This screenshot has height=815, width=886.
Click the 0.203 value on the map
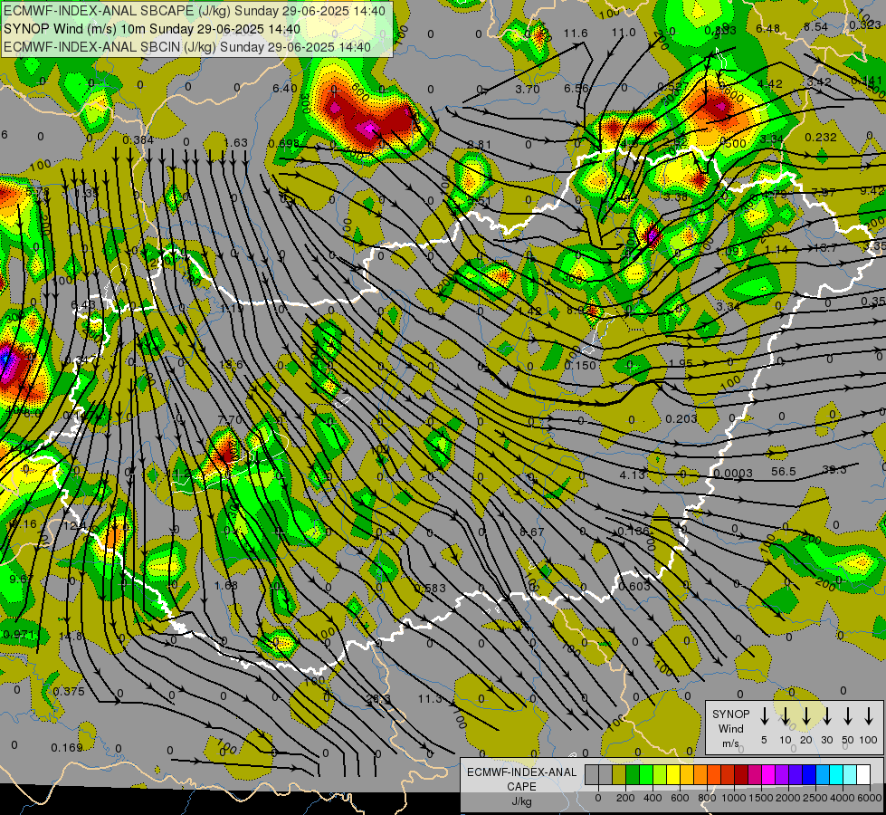click(x=681, y=418)
